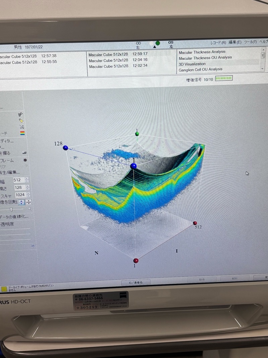Click the camera snapshot icon
This screenshot has height=358, width=268.
click(24, 152)
